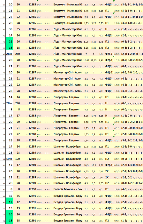Click the 'Ф1(-1)' cell in the Манчестер Сіті row

click(x=109, y=72)
